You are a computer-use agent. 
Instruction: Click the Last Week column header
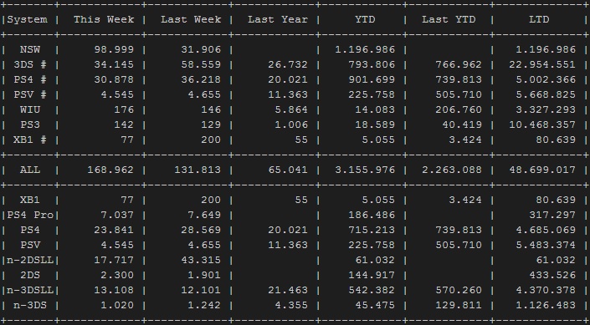pyautogui.click(x=191, y=19)
